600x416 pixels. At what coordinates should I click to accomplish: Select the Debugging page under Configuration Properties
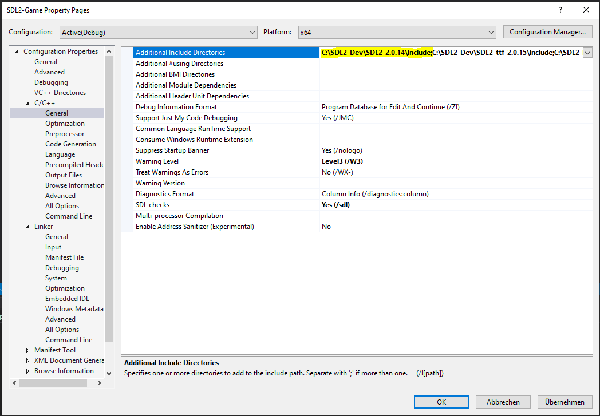(51, 82)
